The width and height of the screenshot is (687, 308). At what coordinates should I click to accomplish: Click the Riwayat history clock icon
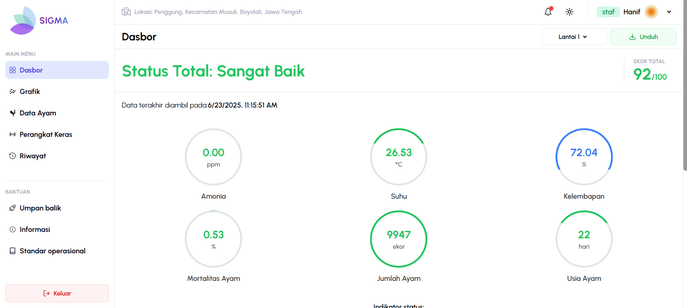pos(13,156)
